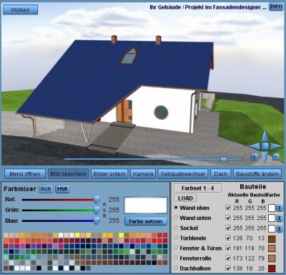Select Fensterrollo radio button
This screenshot has height=275, width=286.
point(176,258)
